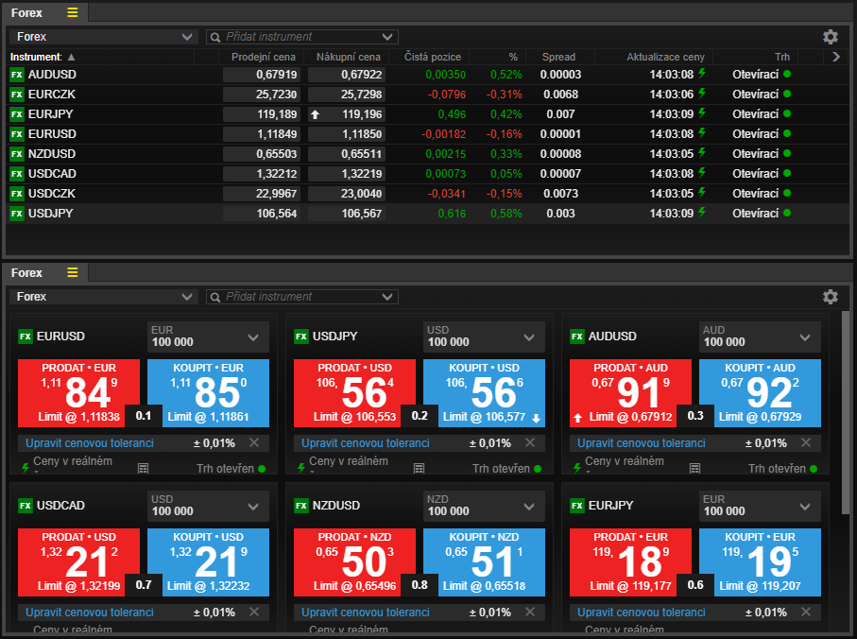Screen dimensions: 857x639
Task: Select the NZDUSD row in instrument table
Action: point(426,154)
